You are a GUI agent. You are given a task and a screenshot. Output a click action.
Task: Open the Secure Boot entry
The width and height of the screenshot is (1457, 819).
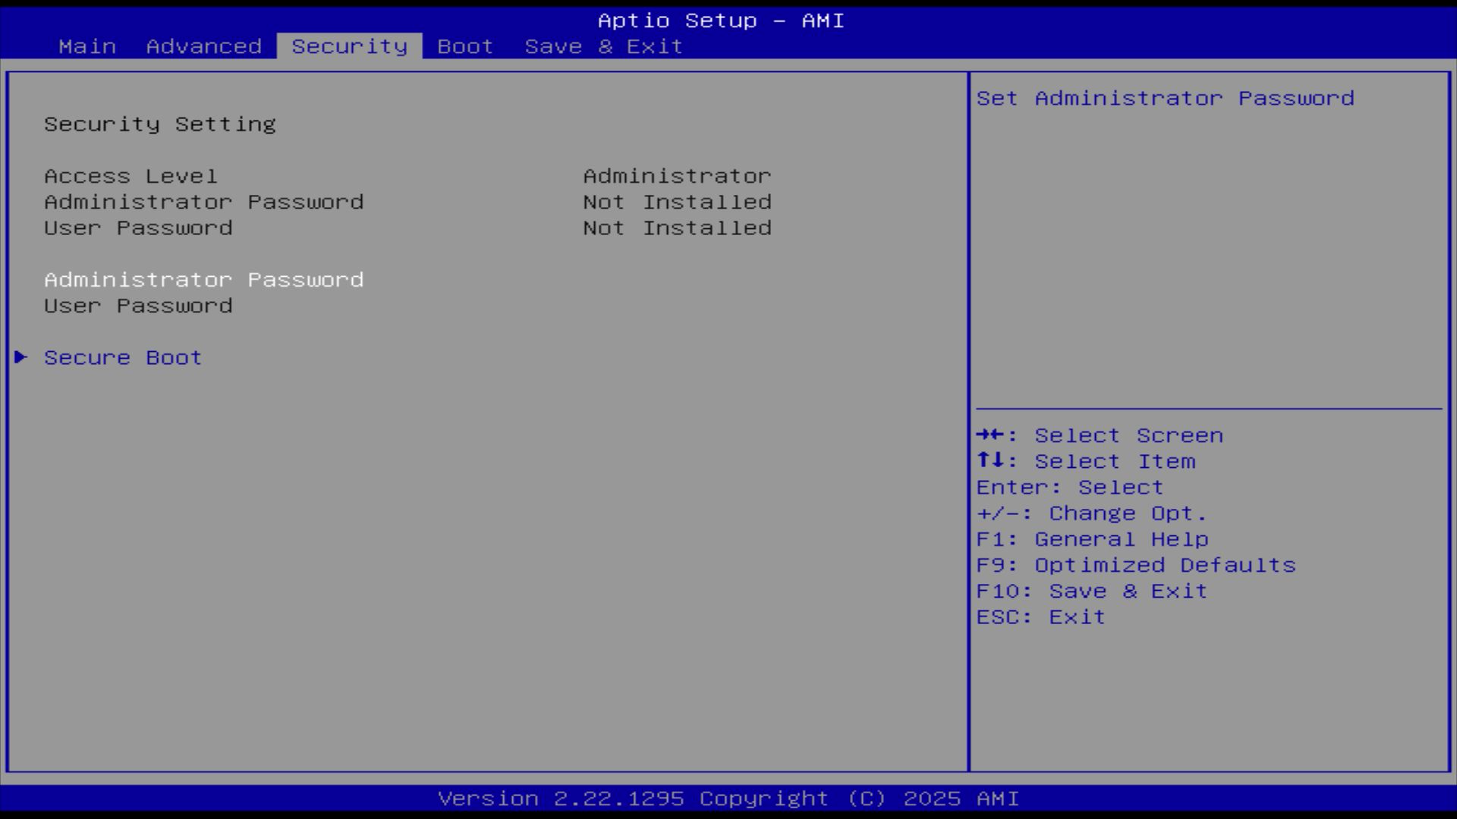coord(123,357)
